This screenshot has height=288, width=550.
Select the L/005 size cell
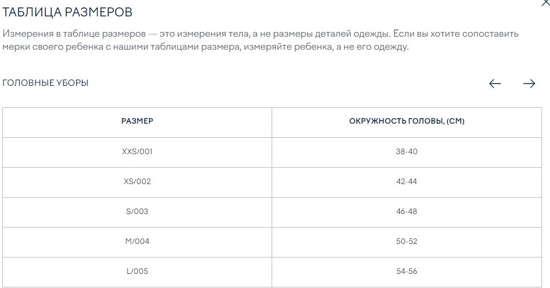pyautogui.click(x=137, y=271)
